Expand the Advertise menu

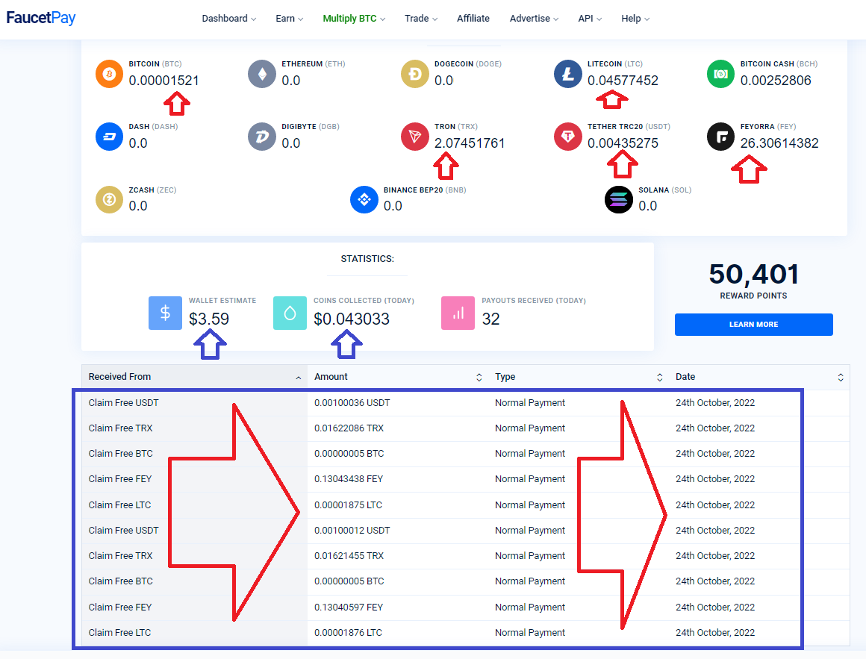coord(534,19)
